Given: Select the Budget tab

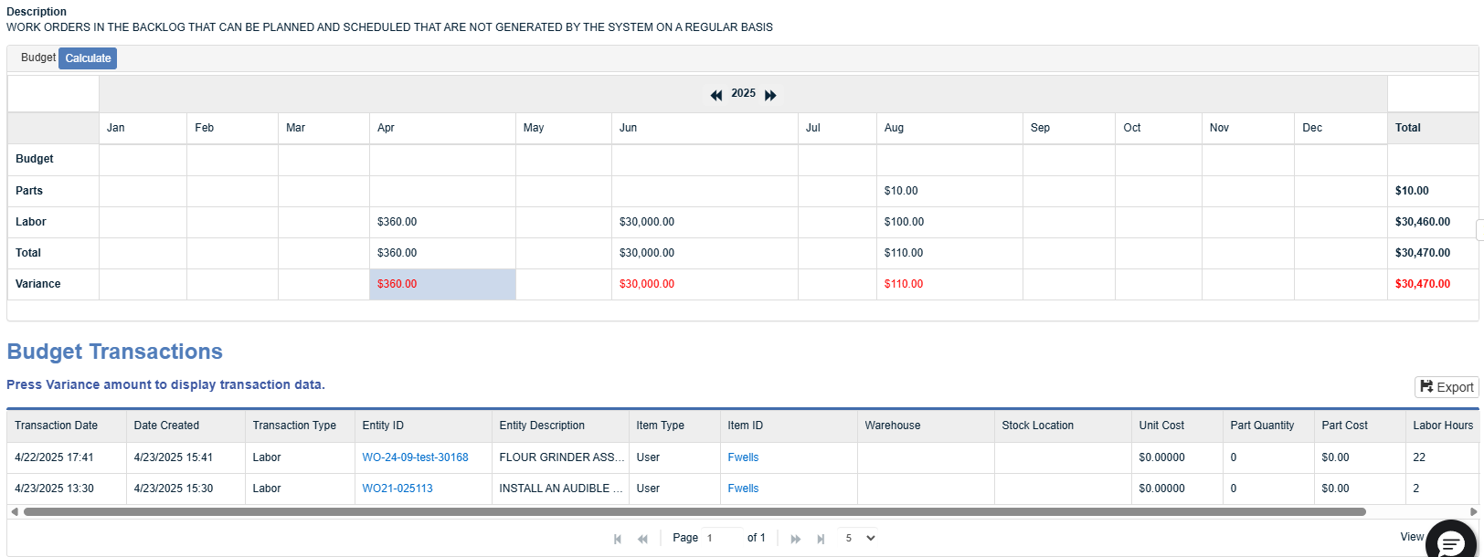Looking at the screenshot, I should 38,58.
